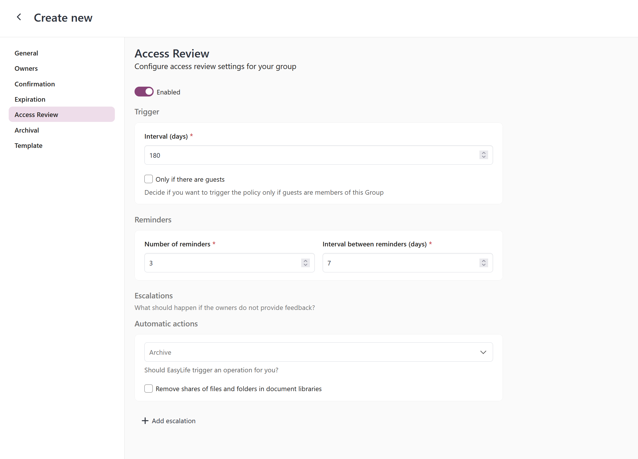Go to the Template section

click(x=28, y=145)
